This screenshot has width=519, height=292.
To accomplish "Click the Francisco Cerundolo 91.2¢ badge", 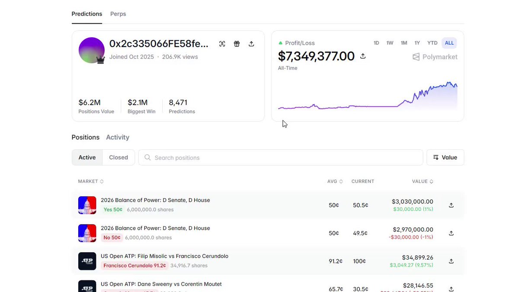I will pyautogui.click(x=135, y=266).
